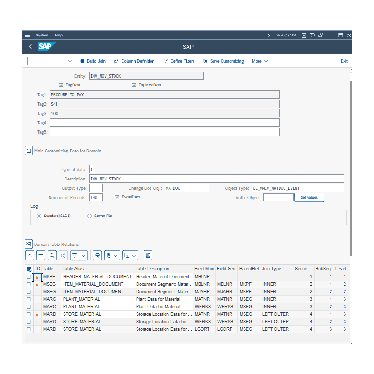Click the find magnifier icon above the table
374x374 pixels.
pos(52,255)
